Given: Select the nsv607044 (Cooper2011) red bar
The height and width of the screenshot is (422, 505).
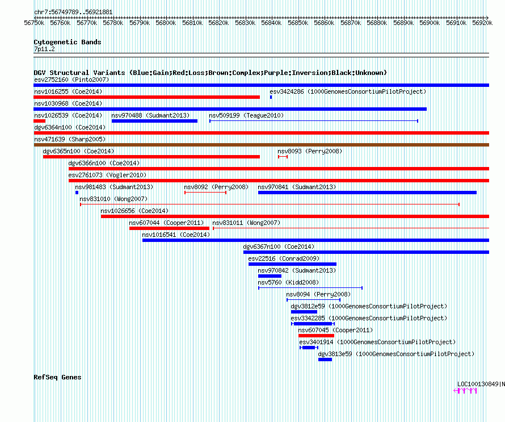Looking at the screenshot, I should pos(169,228).
